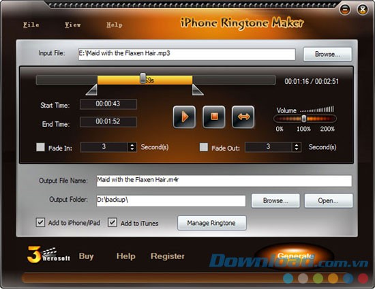Minimize the iPhone Ringtone Maker window

click(x=344, y=10)
